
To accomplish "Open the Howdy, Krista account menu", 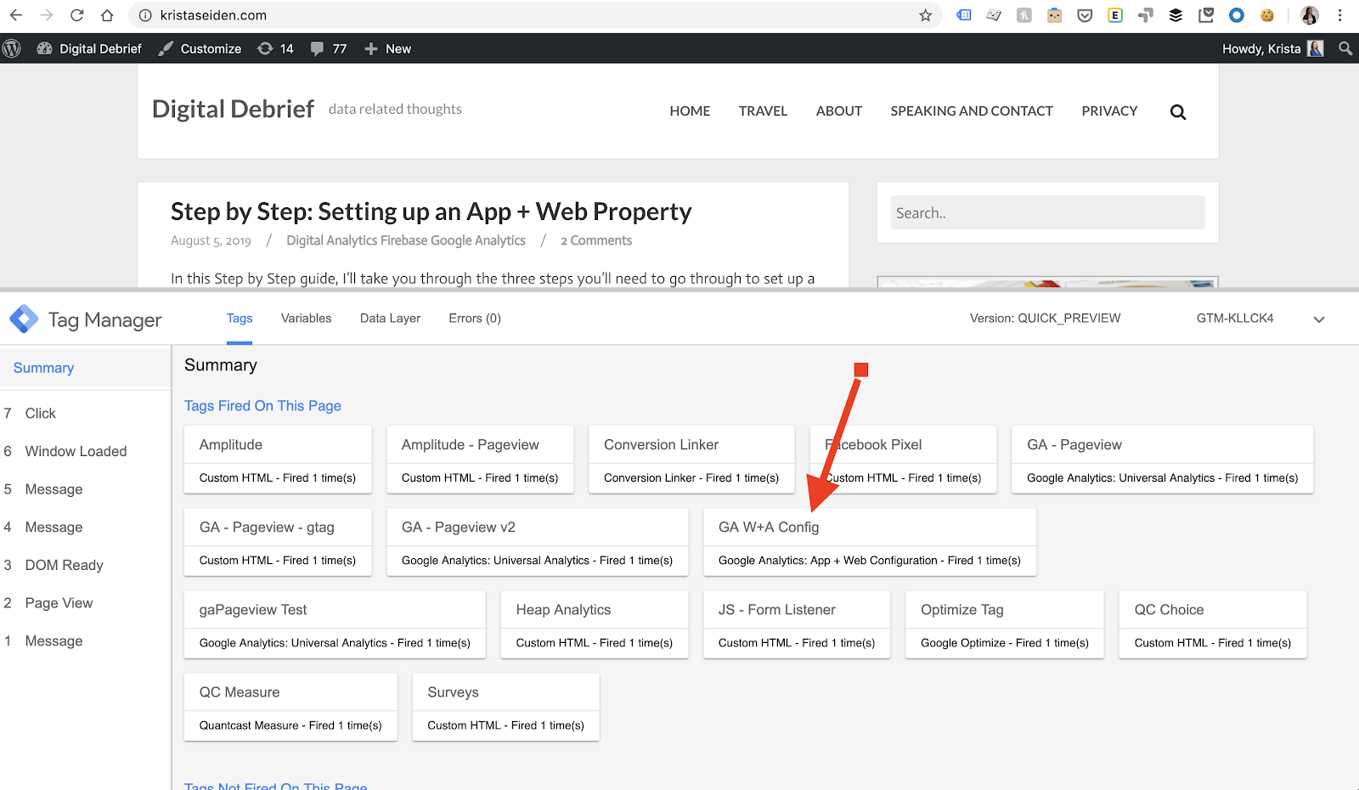I will pyautogui.click(x=1272, y=48).
